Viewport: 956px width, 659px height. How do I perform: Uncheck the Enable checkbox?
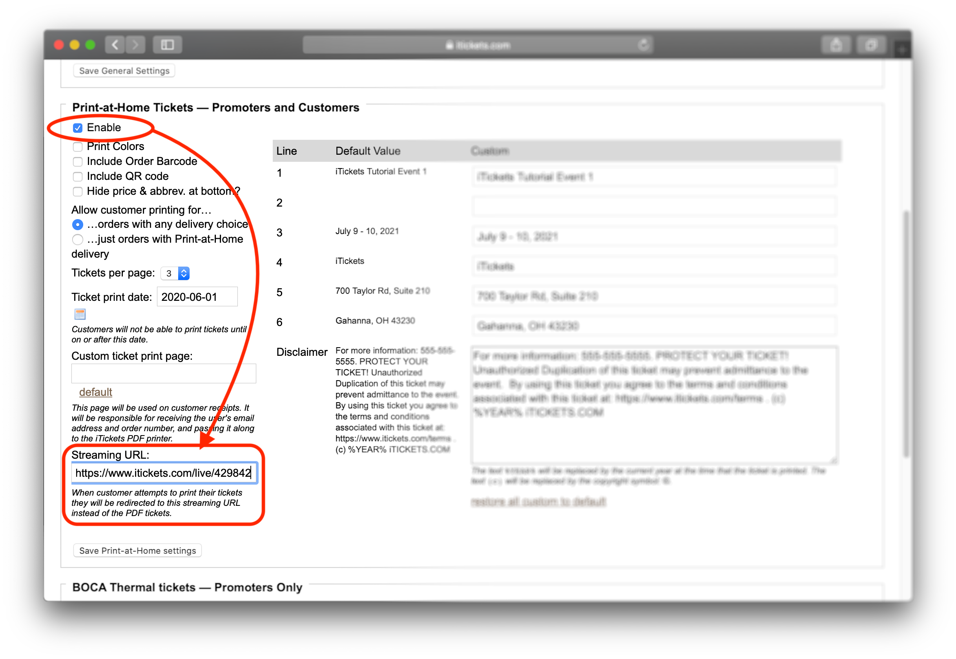coord(78,128)
